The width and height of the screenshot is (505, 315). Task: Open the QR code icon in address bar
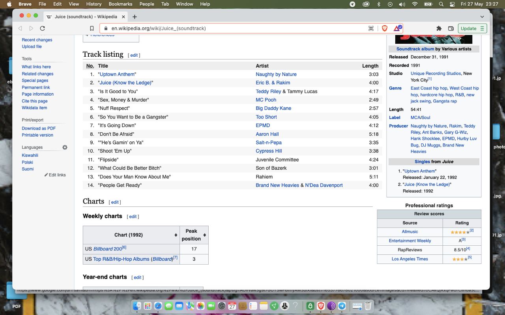point(371,28)
